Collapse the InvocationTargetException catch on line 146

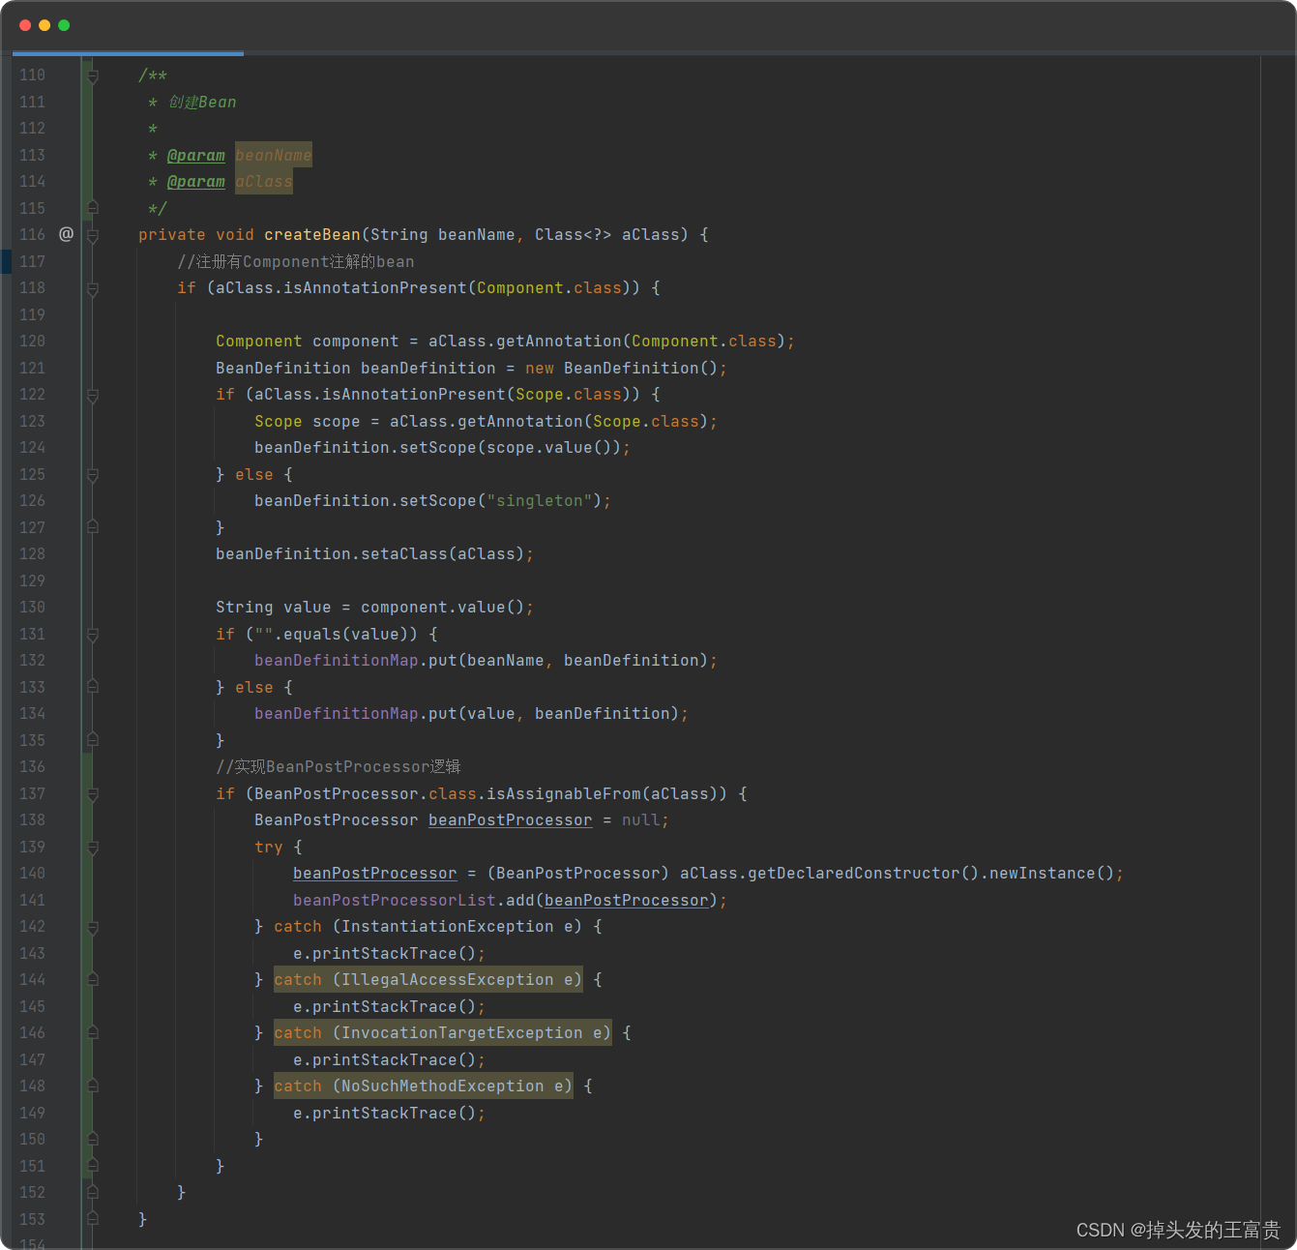click(x=93, y=1033)
